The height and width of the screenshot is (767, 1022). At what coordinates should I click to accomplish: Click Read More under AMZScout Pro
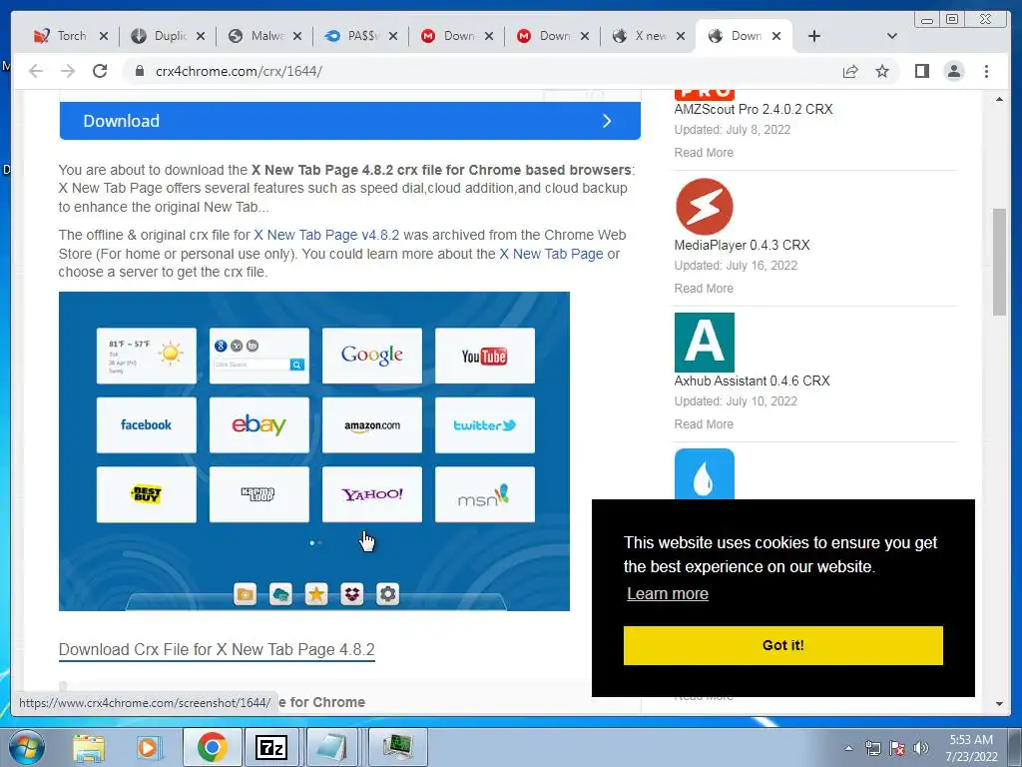[x=704, y=153]
